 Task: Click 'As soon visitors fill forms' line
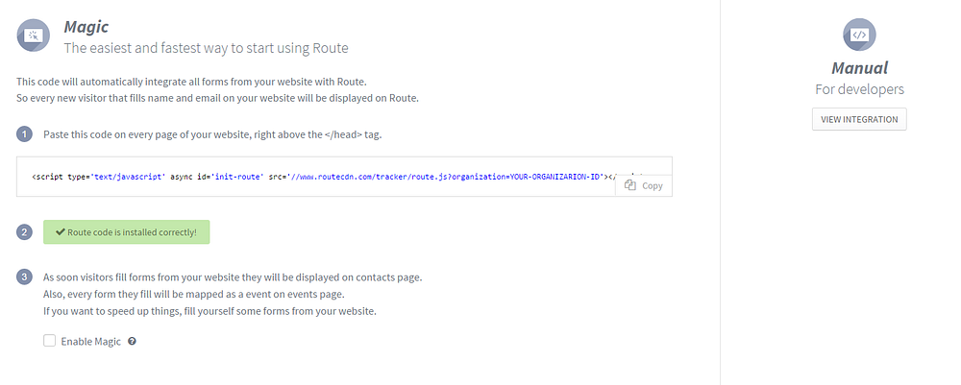[233, 277]
